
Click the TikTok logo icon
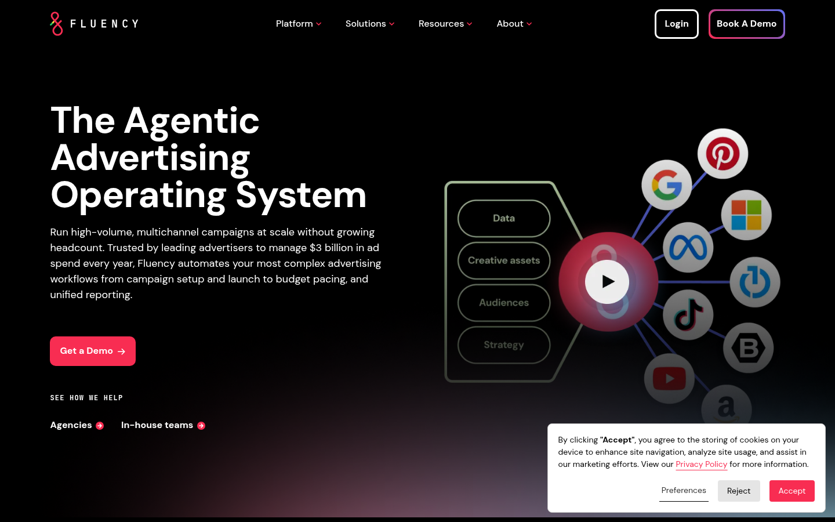(x=688, y=315)
